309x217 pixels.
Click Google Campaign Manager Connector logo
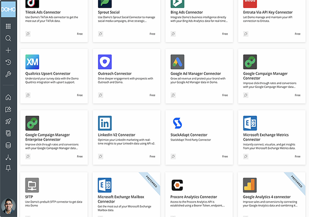pos(250,62)
